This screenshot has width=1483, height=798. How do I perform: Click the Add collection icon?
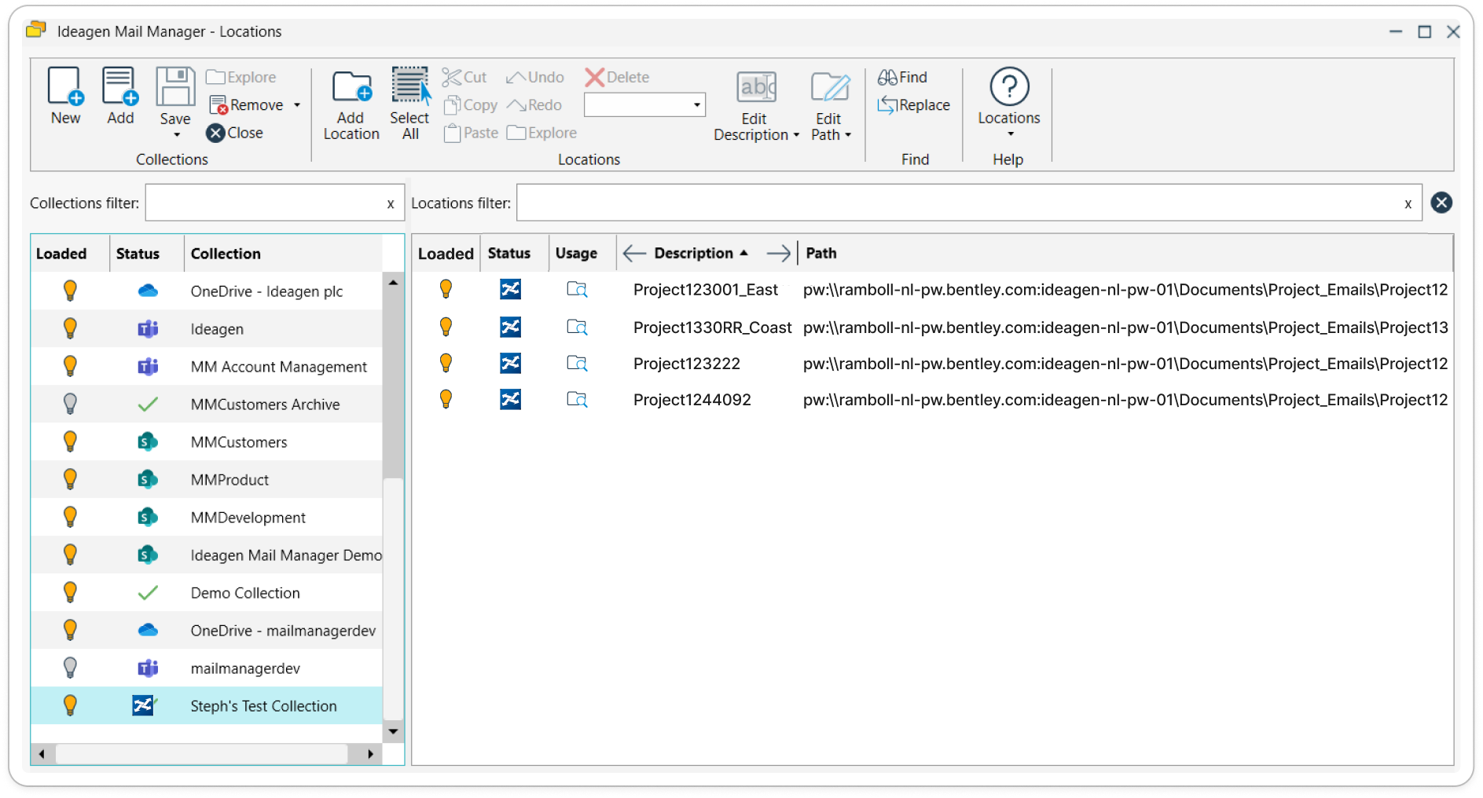(120, 86)
